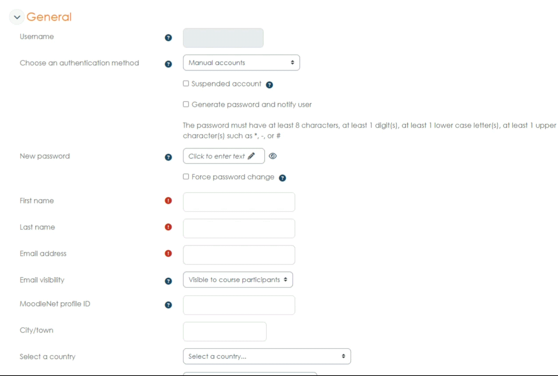
Task: Reveal password with the eye icon
Action: (x=273, y=156)
